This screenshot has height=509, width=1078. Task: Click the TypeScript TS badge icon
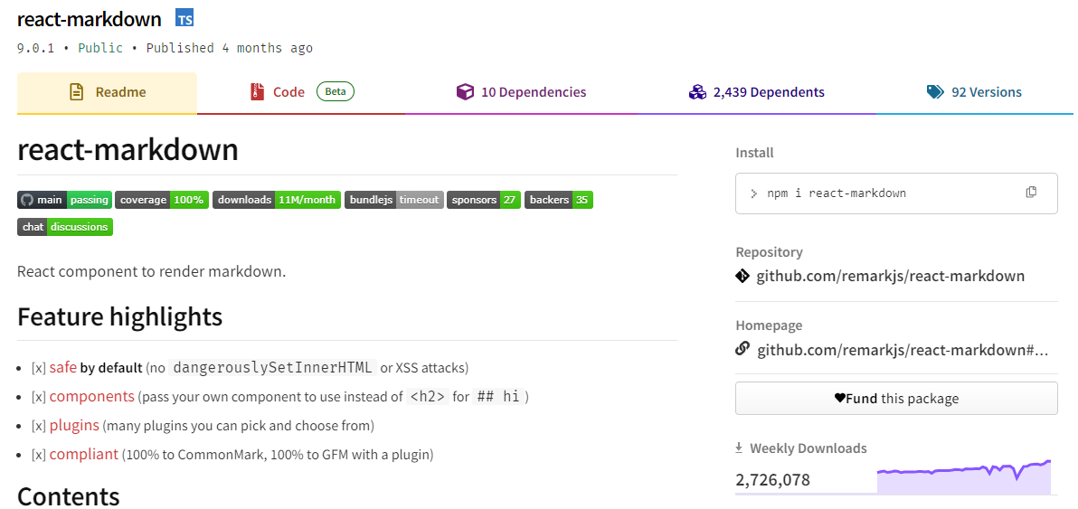pos(184,19)
